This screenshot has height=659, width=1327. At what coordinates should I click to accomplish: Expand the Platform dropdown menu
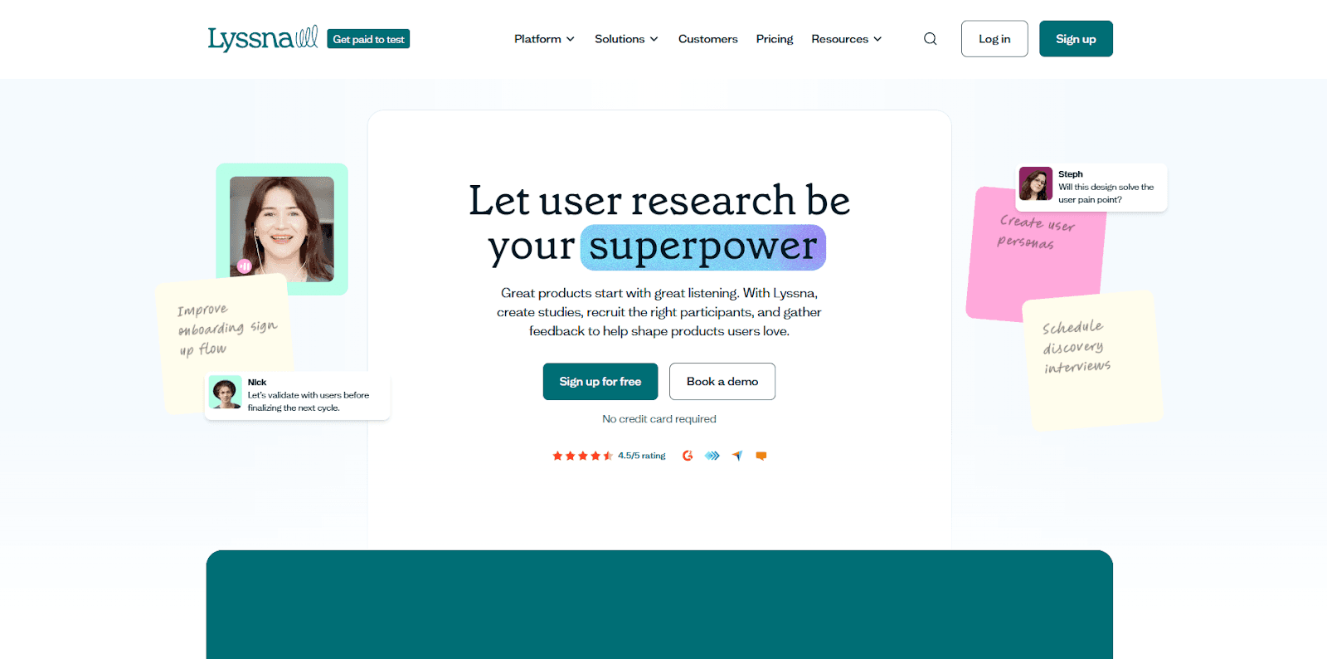(544, 39)
